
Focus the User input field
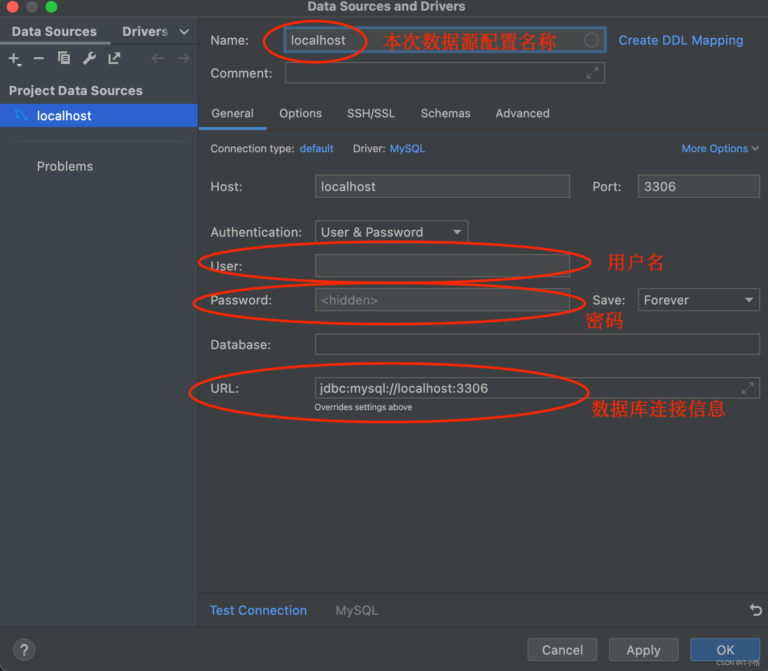click(x=442, y=266)
